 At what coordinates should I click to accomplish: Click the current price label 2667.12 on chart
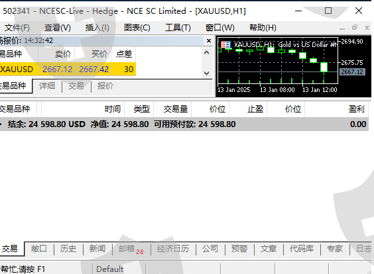(352, 72)
